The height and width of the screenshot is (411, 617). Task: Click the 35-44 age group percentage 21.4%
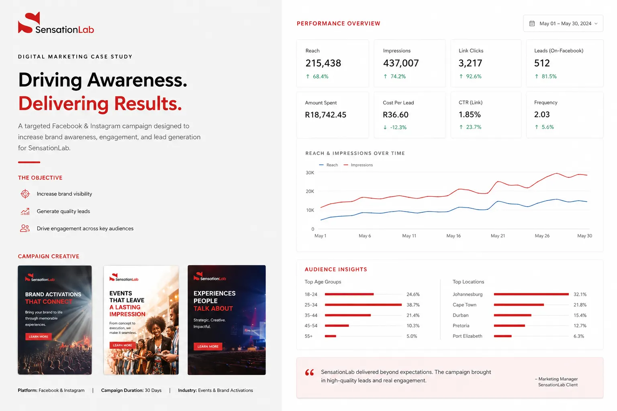(413, 315)
